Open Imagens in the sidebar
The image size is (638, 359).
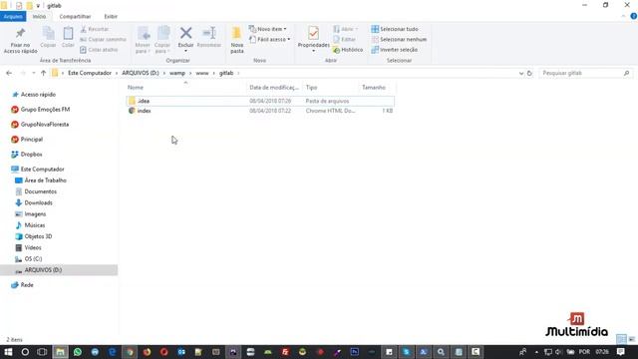(35, 214)
